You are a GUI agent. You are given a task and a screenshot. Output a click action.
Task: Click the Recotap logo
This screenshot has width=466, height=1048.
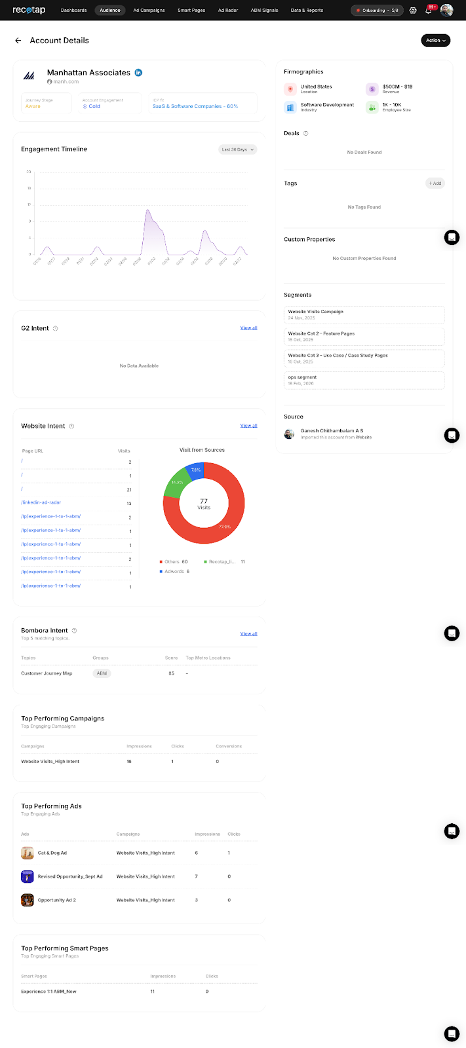pos(29,10)
